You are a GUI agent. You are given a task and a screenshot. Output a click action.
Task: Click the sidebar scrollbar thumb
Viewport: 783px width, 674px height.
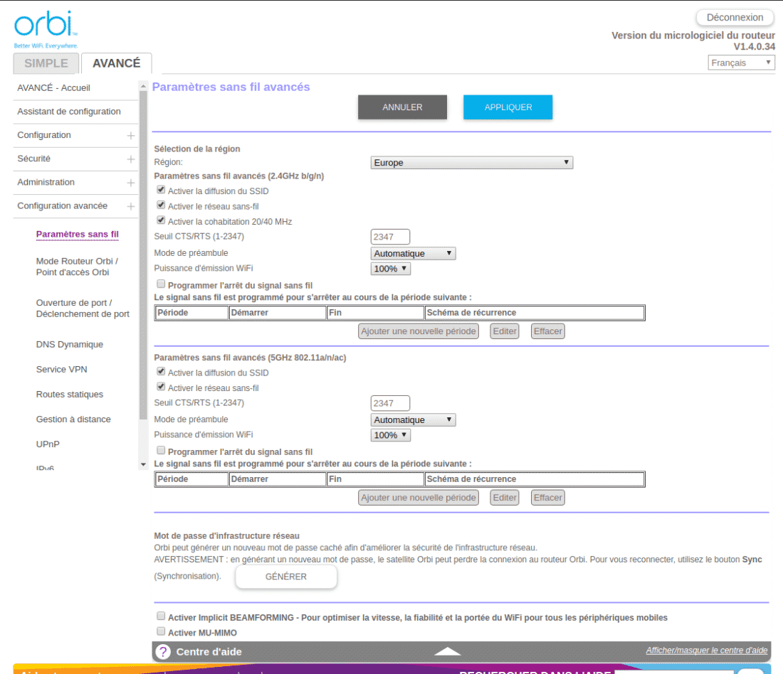(143, 255)
